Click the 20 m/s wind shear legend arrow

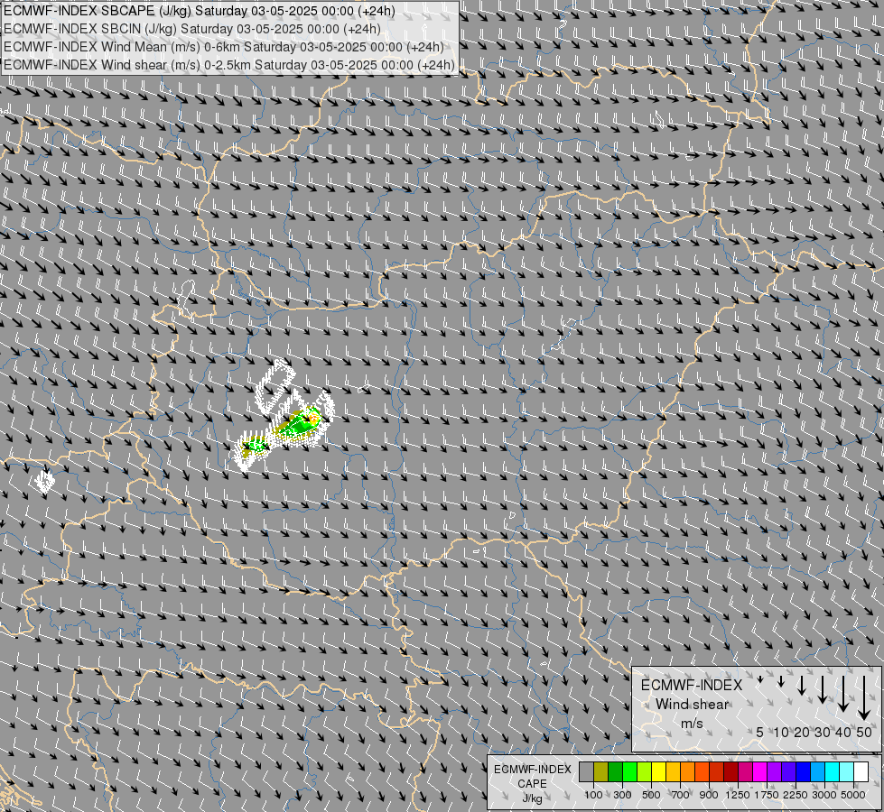tap(802, 685)
